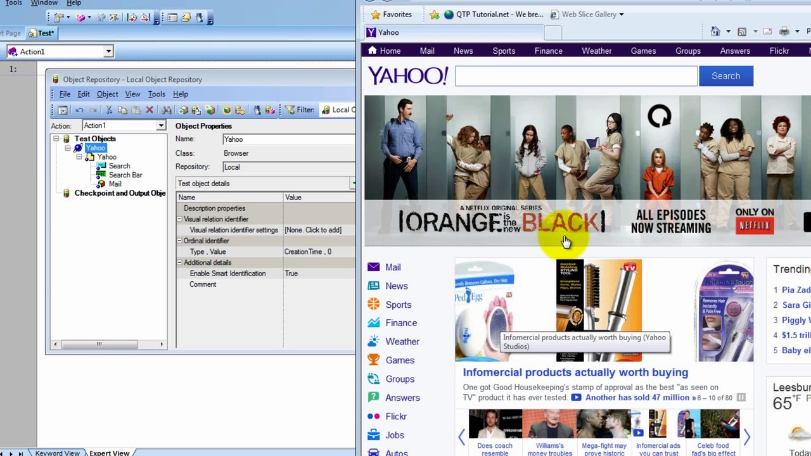
Task: Click the Copy icon in Object Repository toolbar
Action: point(122,110)
